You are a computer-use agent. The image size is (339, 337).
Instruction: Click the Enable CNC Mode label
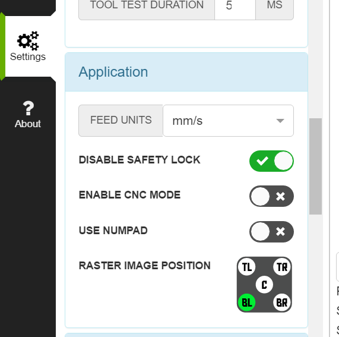tap(129, 195)
